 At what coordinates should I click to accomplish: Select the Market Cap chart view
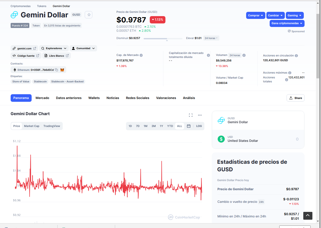pyautogui.click(x=32, y=126)
